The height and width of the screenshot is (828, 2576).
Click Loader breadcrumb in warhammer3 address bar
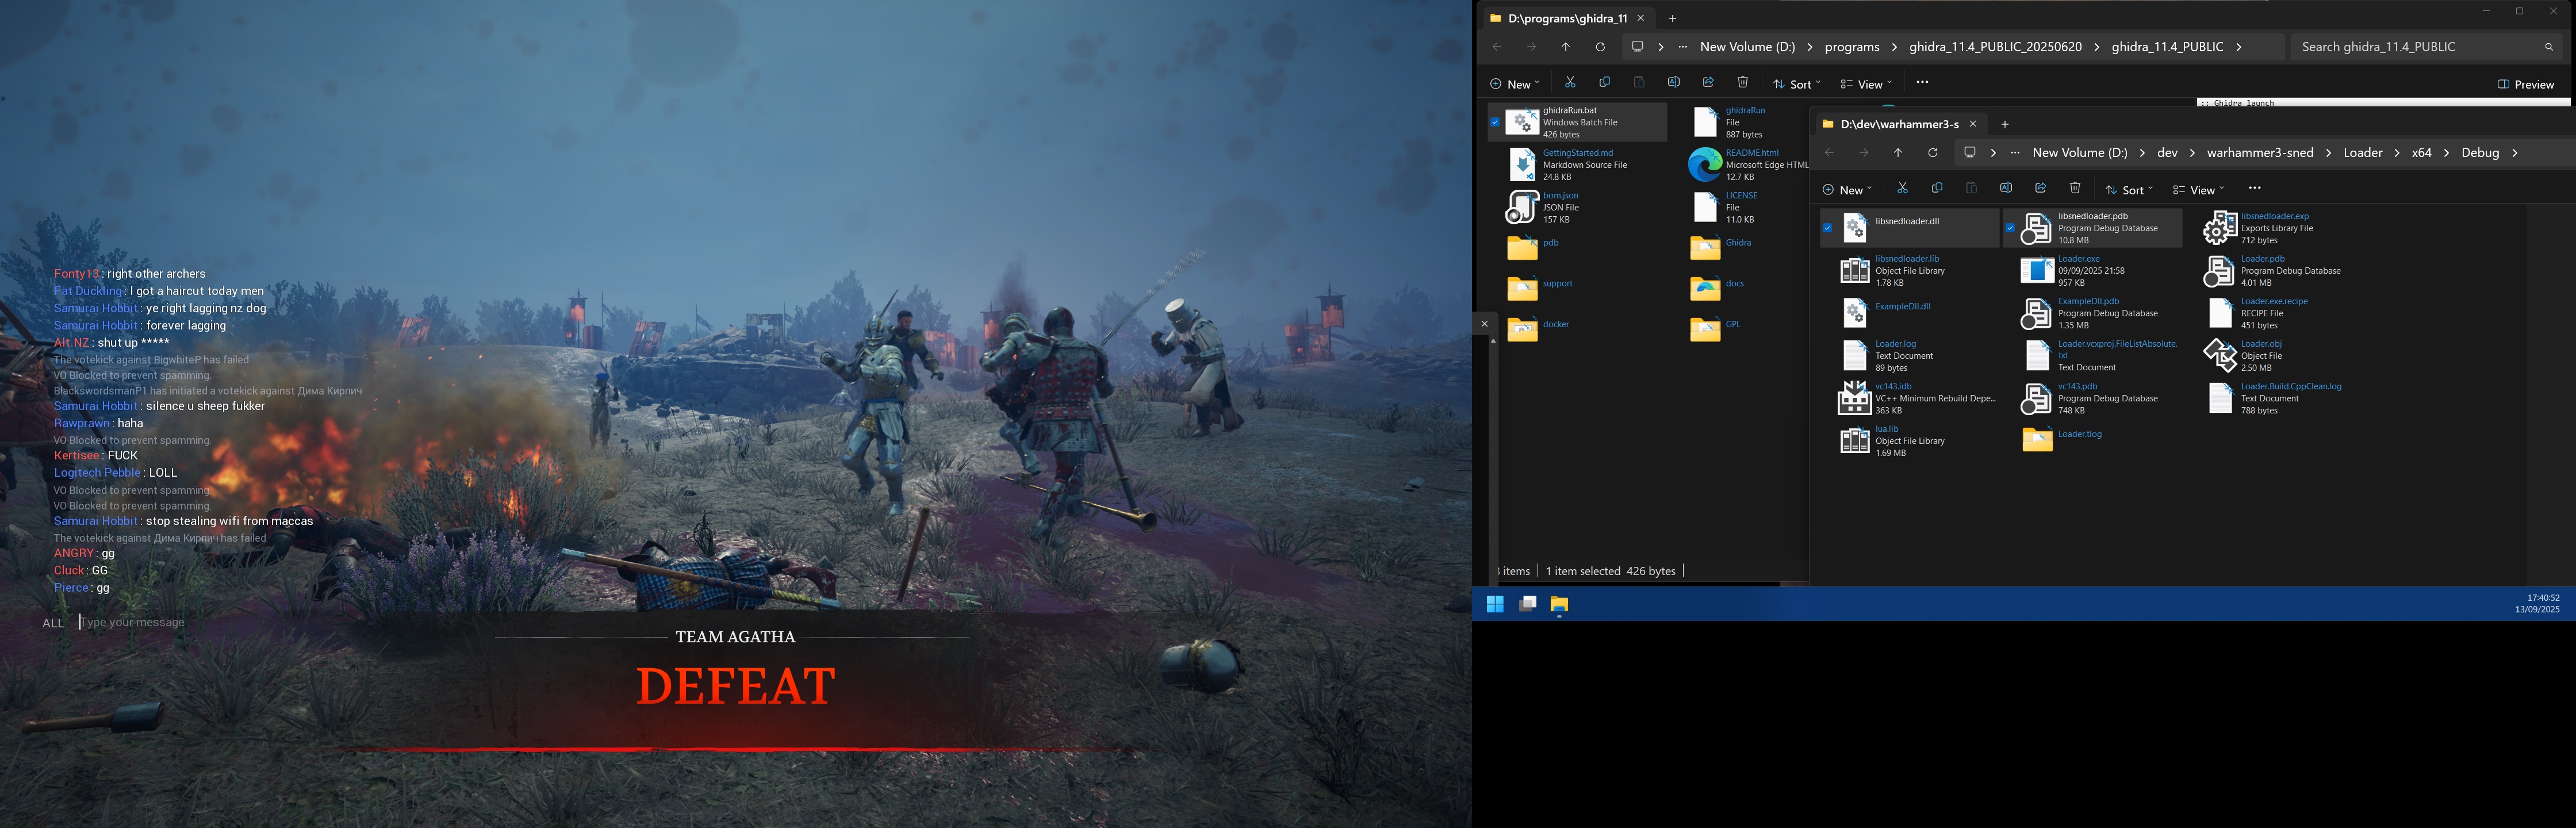[x=2363, y=153]
